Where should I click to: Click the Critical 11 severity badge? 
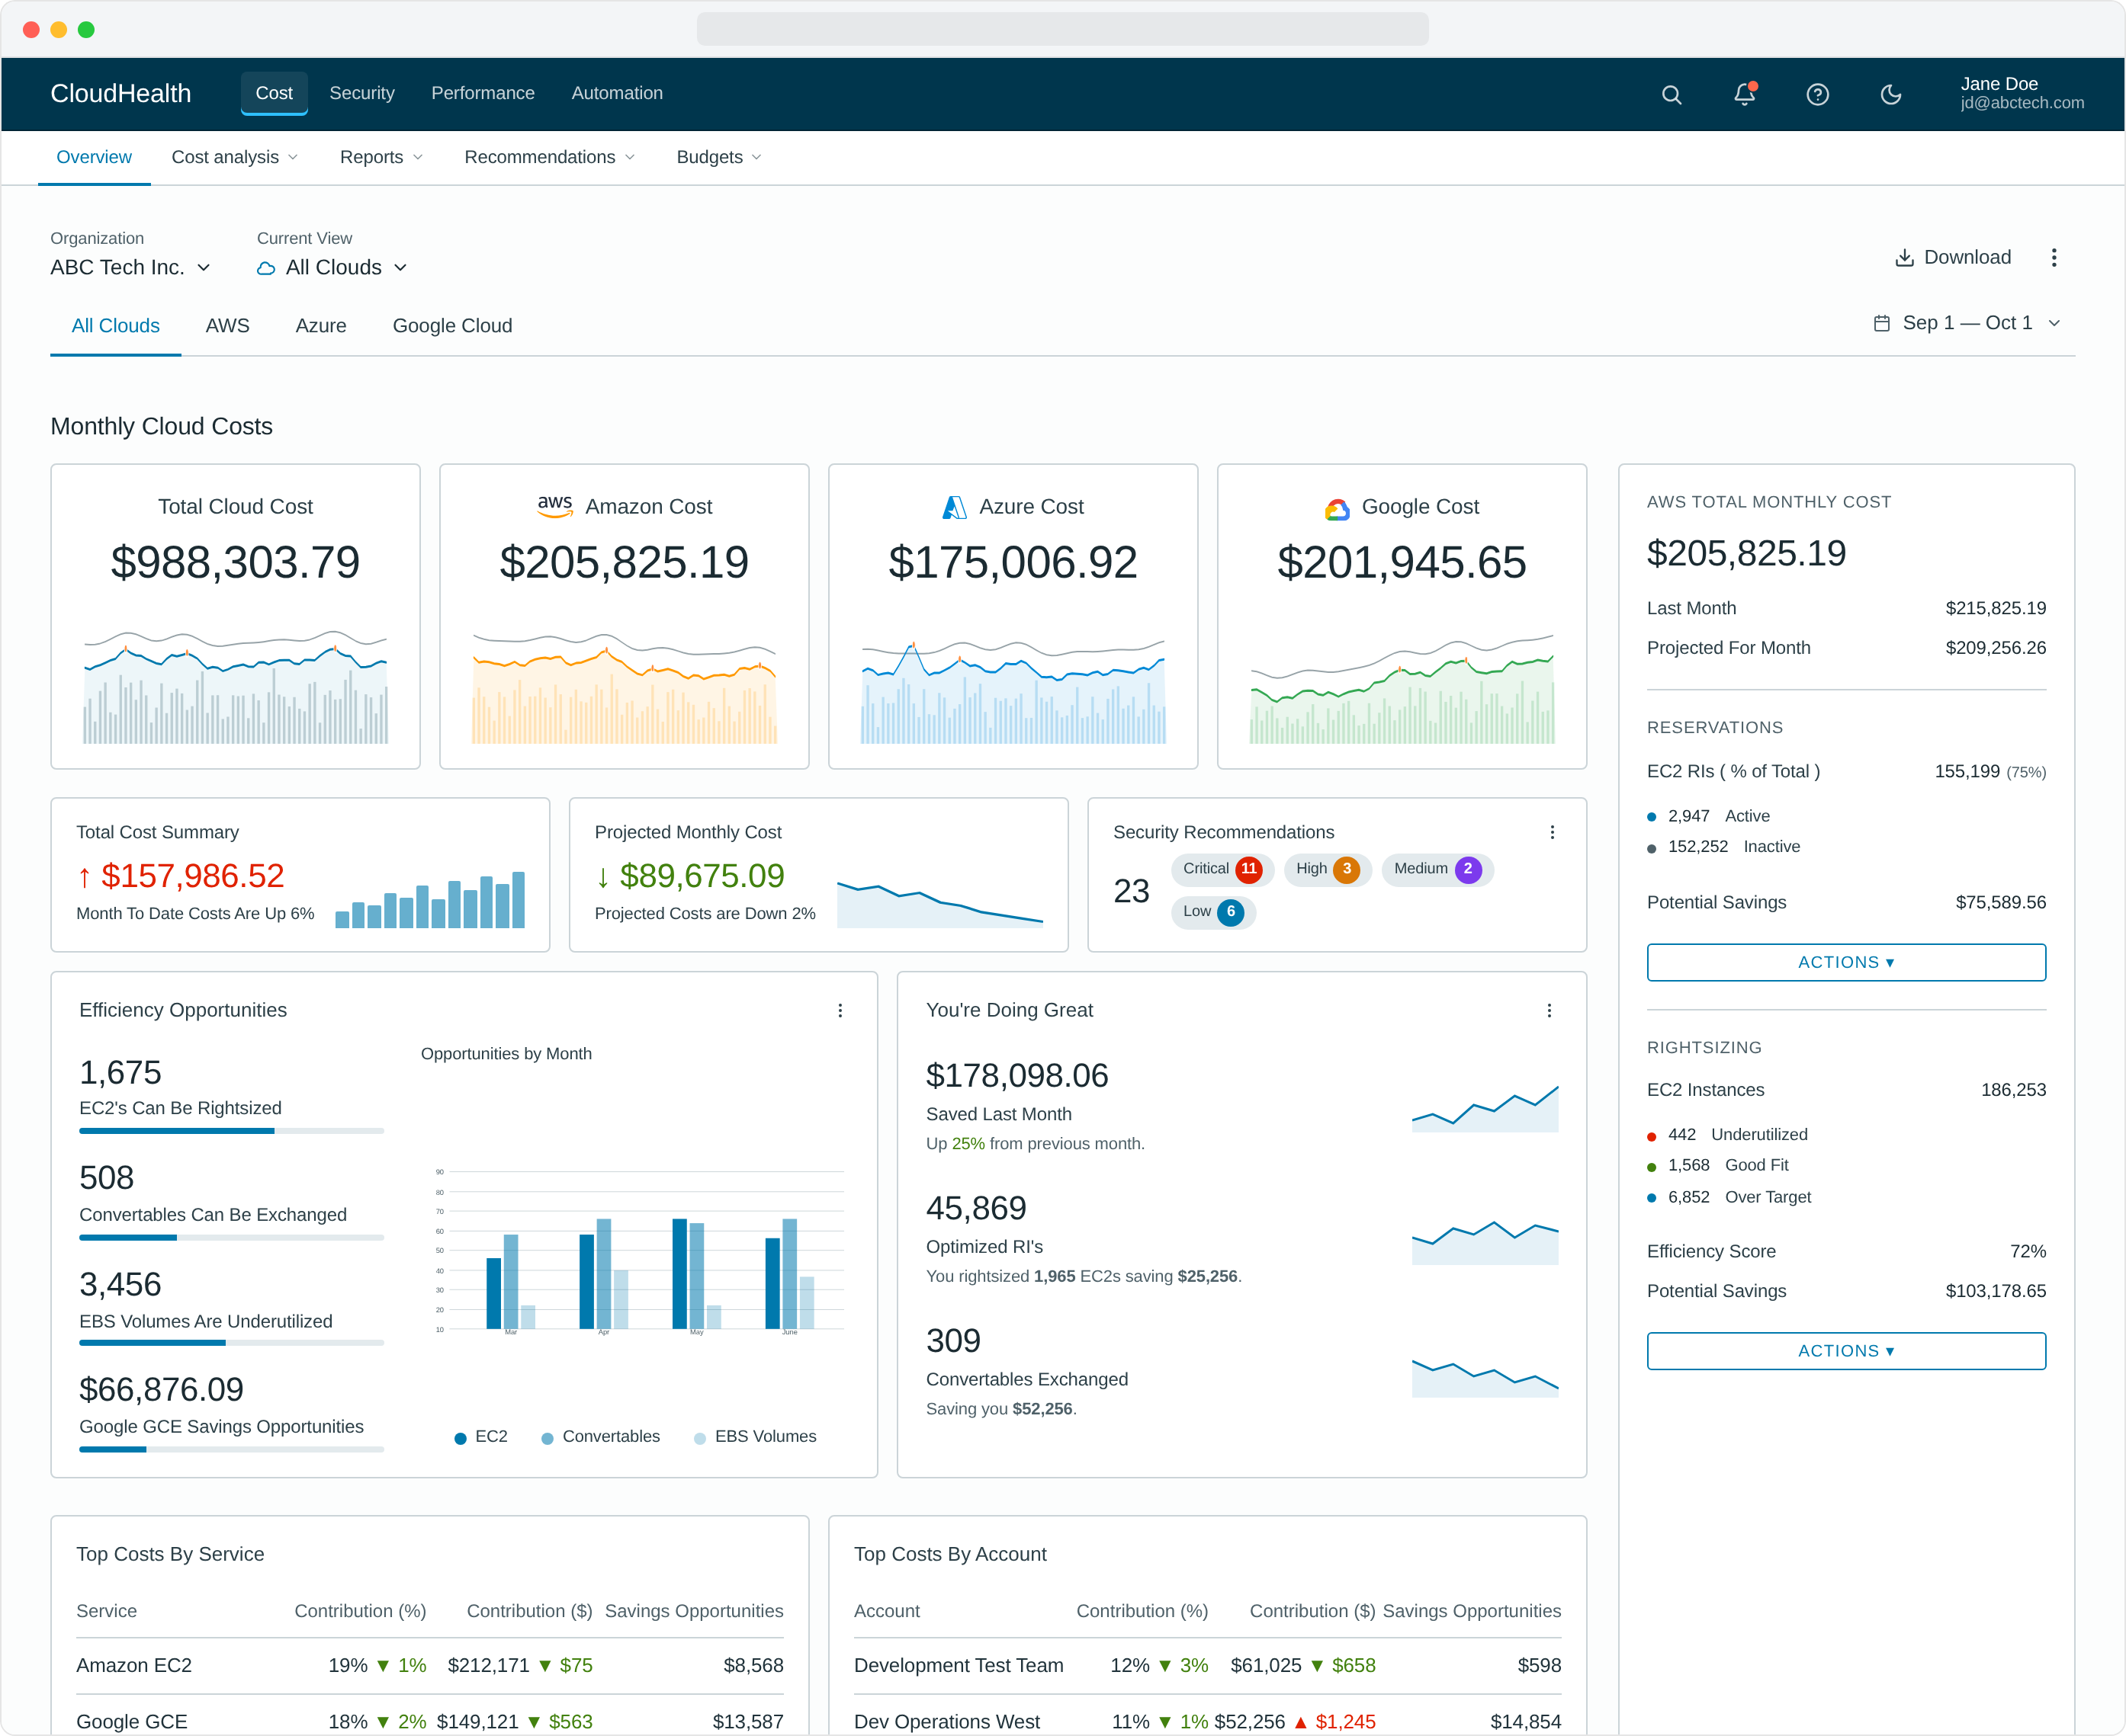click(1221, 869)
